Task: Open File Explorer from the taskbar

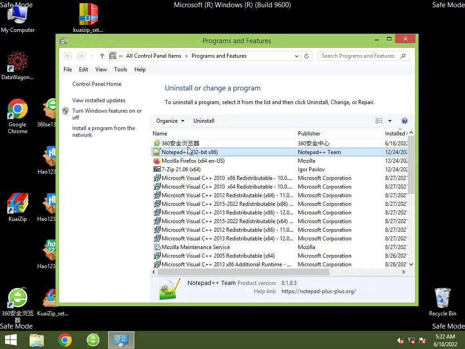Action: [37, 340]
